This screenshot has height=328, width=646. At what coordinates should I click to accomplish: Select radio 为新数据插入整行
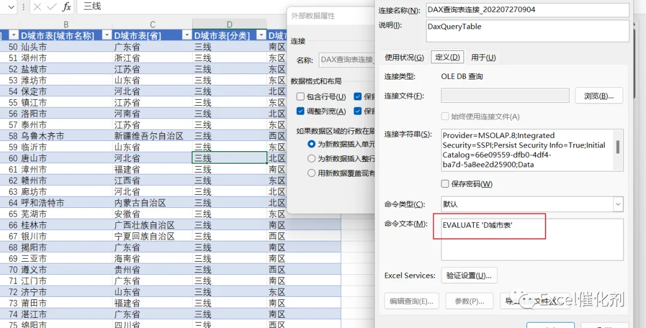312,158
